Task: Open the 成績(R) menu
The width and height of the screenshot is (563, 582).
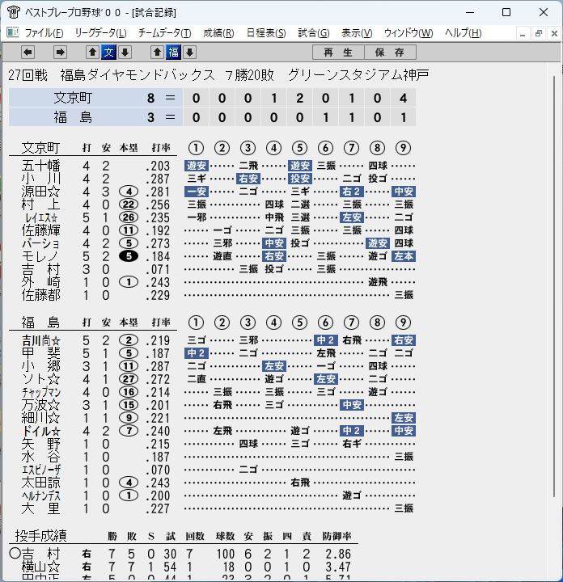Action: (x=218, y=33)
